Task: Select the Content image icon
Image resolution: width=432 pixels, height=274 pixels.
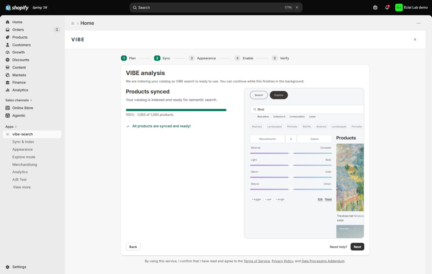Action: point(8,67)
